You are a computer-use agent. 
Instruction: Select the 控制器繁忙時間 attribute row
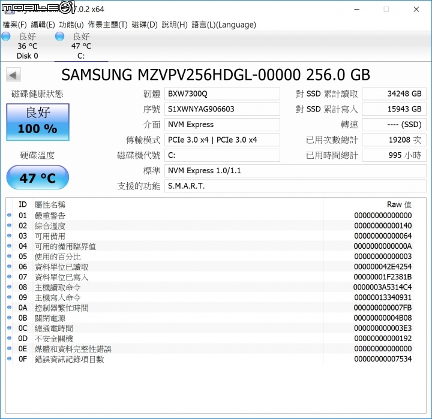tap(209, 308)
